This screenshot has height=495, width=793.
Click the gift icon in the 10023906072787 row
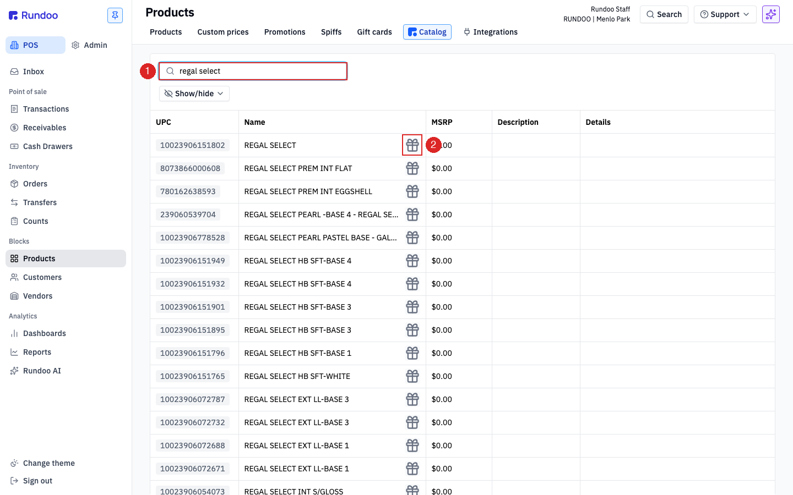point(412,399)
